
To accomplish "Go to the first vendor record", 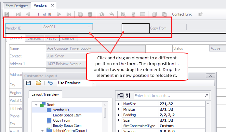I will (x=19, y=14).
